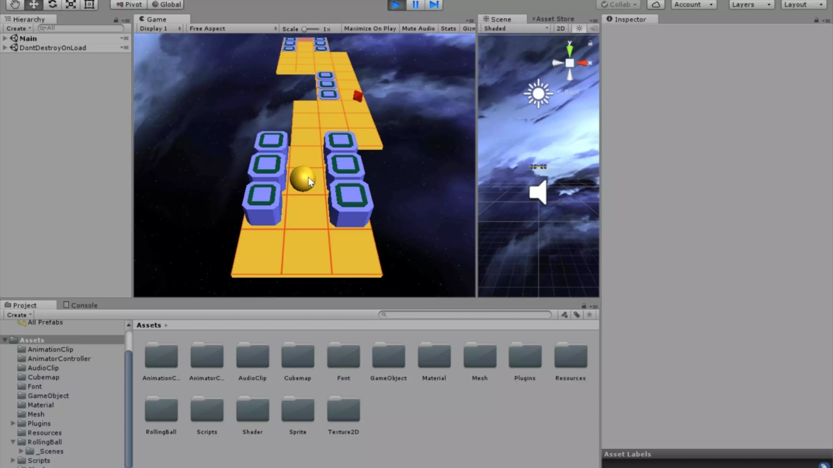Click the Step frame button
The width and height of the screenshot is (833, 468).
tap(434, 5)
